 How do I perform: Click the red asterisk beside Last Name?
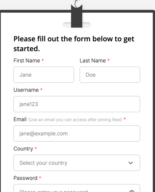[109, 61]
